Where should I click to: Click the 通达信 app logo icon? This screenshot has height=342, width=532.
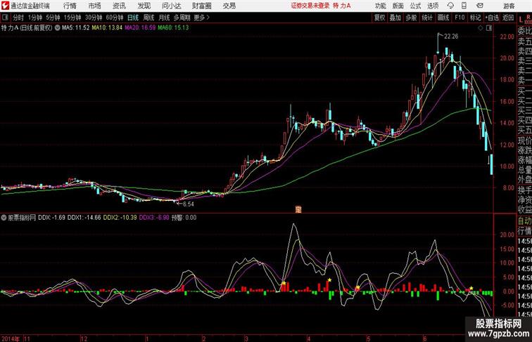point(5,6)
